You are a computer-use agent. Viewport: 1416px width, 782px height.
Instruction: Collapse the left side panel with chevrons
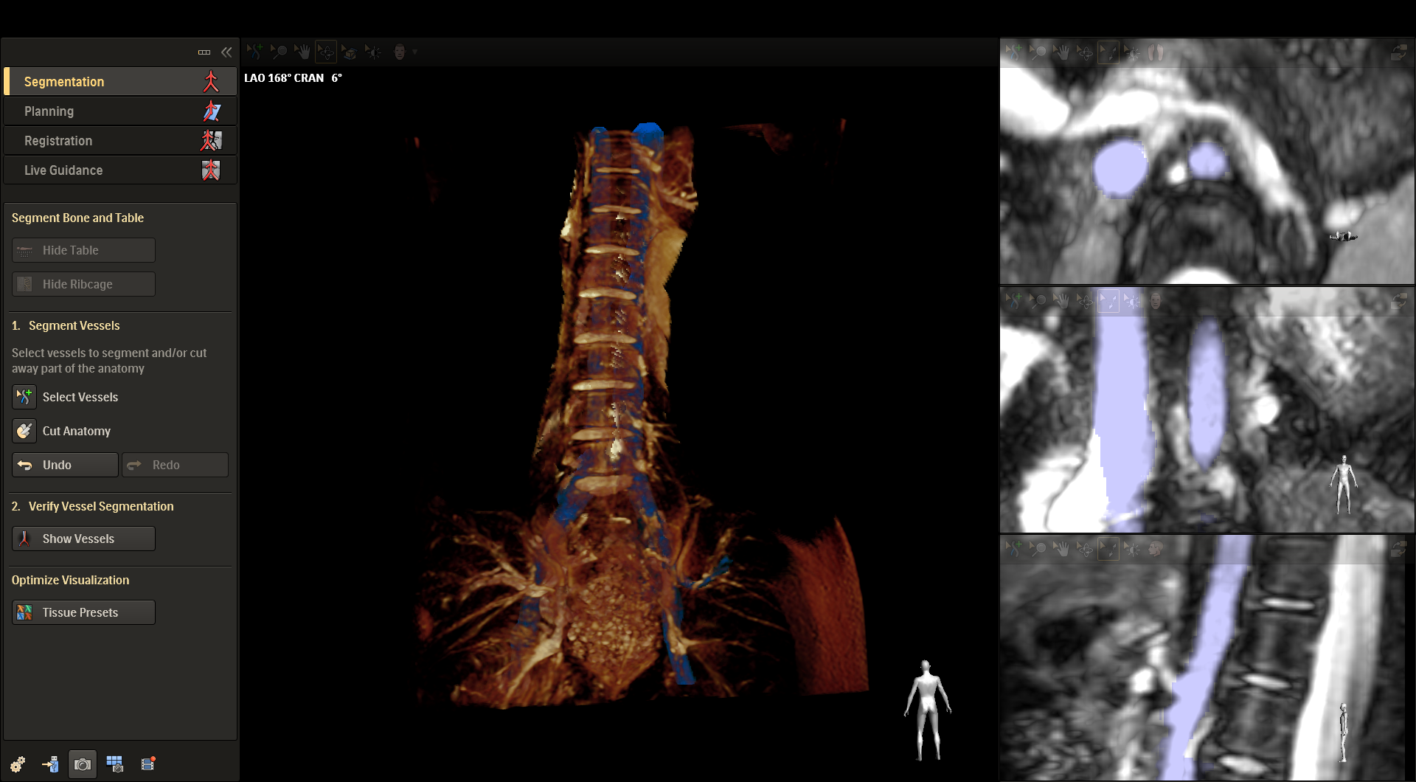(226, 52)
